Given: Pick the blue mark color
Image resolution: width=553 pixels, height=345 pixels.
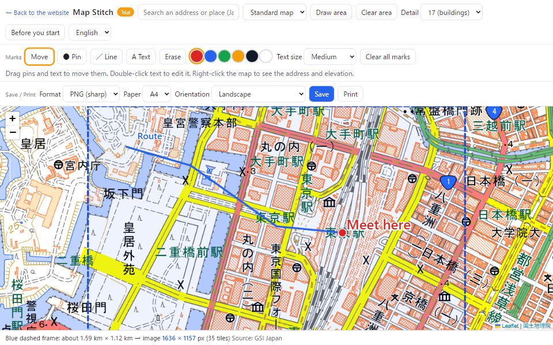Looking at the screenshot, I should tap(211, 56).
